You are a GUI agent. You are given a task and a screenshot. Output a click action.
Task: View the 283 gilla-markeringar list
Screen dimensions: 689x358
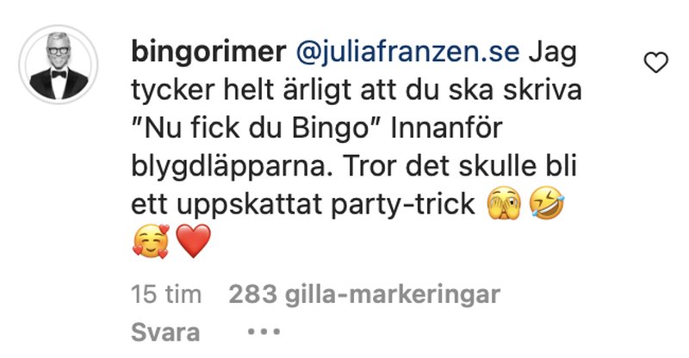pos(364,294)
